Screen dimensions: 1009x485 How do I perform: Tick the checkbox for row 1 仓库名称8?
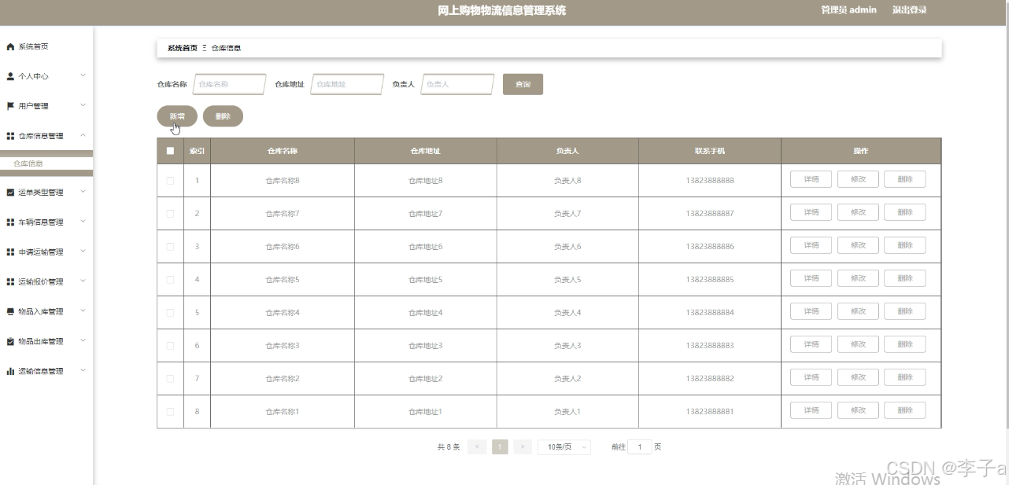pyautogui.click(x=170, y=179)
